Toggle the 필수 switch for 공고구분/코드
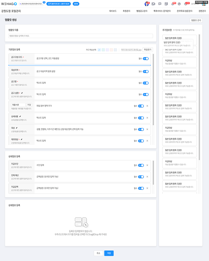Screen dimensions: 209x261 tap(145, 59)
